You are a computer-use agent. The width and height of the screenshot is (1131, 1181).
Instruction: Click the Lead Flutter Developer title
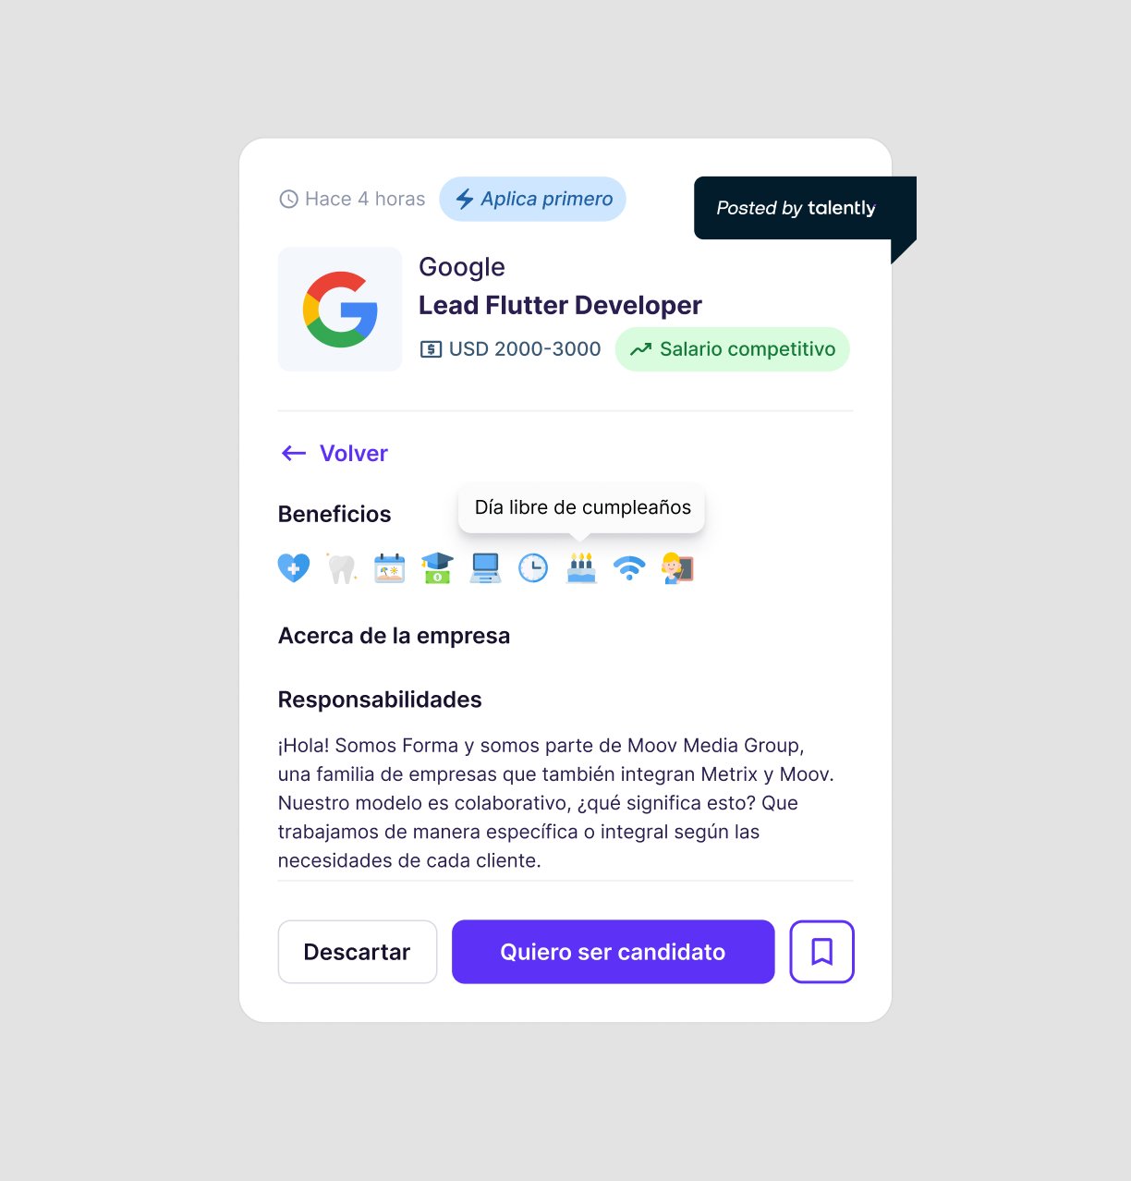[x=560, y=305]
